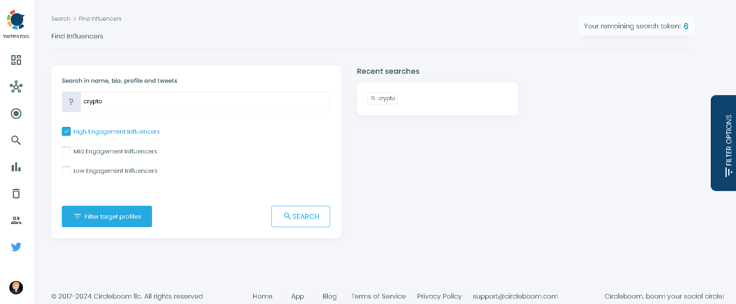
Task: Click the Recent searches heading
Action: click(x=388, y=71)
